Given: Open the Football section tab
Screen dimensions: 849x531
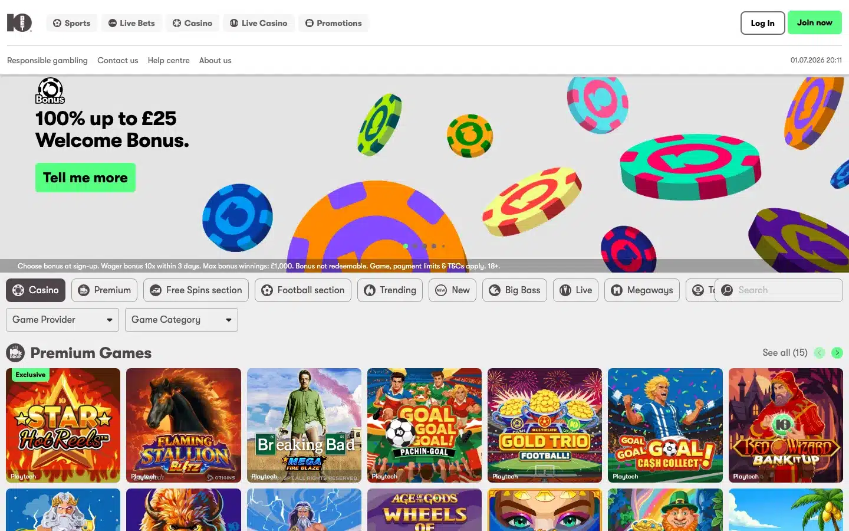Looking at the screenshot, I should pyautogui.click(x=303, y=290).
